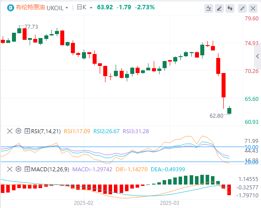Open the UKOIL symbol dropdown arrow

coord(67,8)
